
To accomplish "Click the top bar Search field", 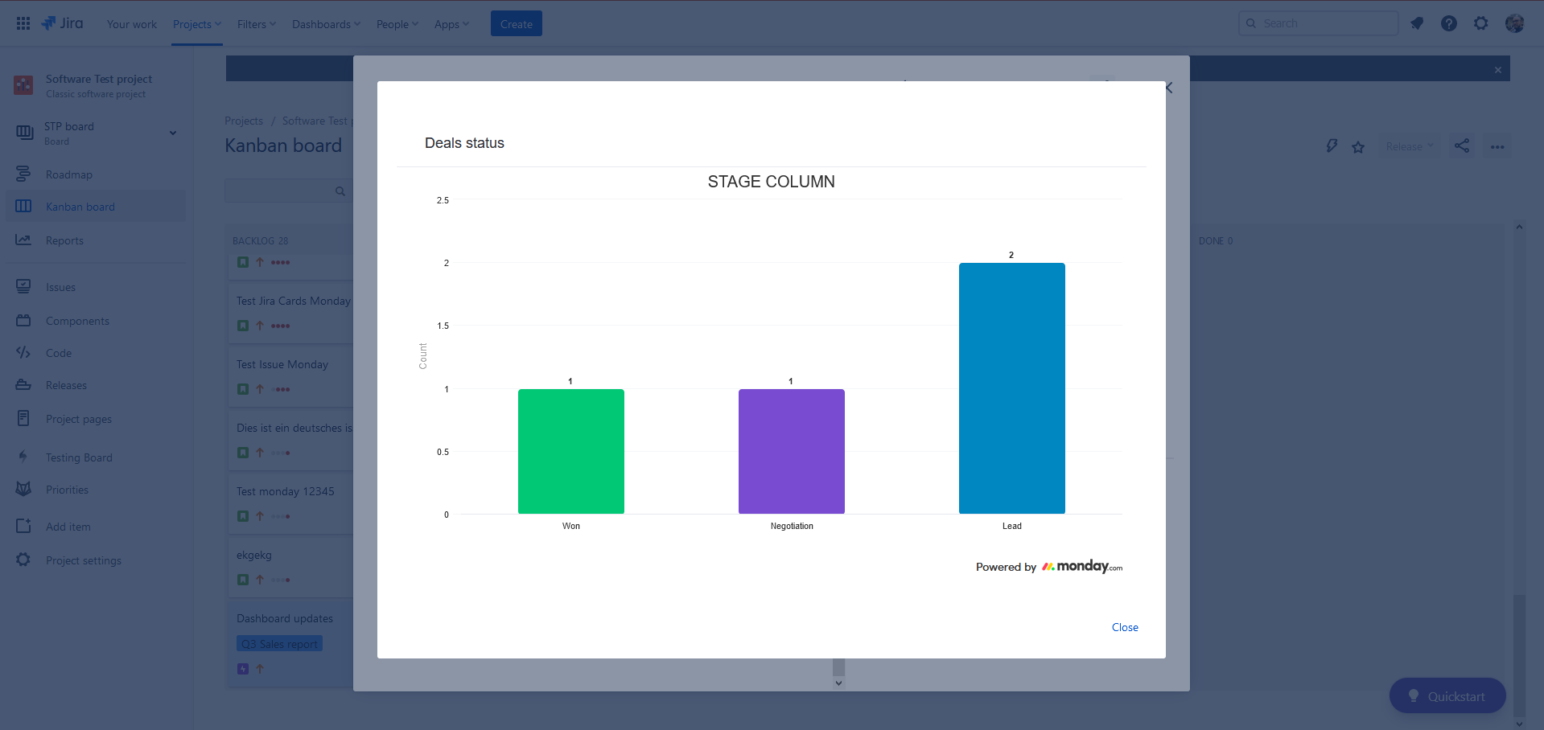I will pyautogui.click(x=1319, y=23).
